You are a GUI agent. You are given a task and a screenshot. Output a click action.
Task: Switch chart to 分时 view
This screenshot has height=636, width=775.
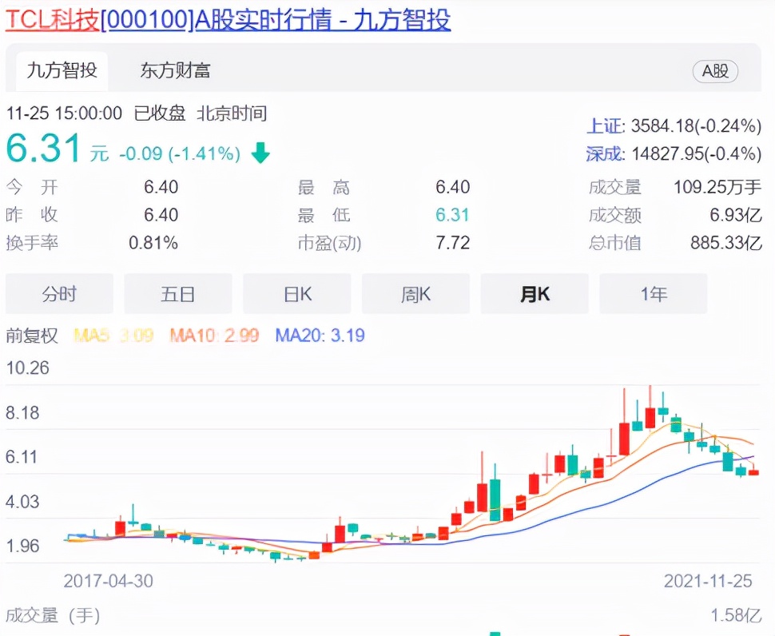pos(59,293)
